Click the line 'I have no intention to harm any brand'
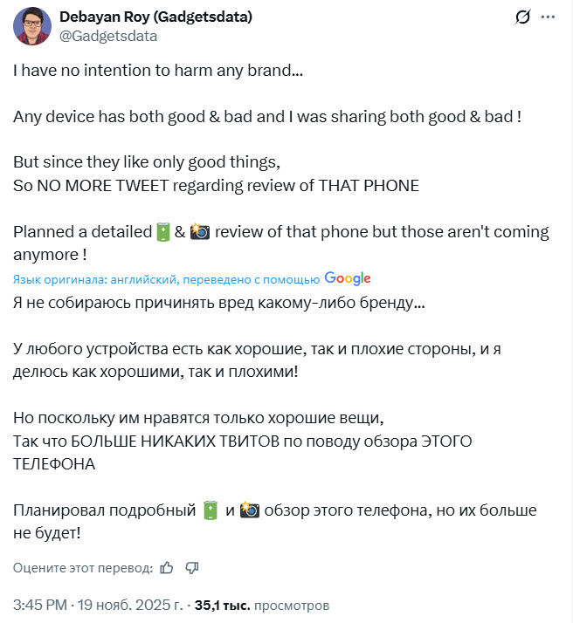Image resolution: width=573 pixels, height=623 pixels. [x=158, y=71]
